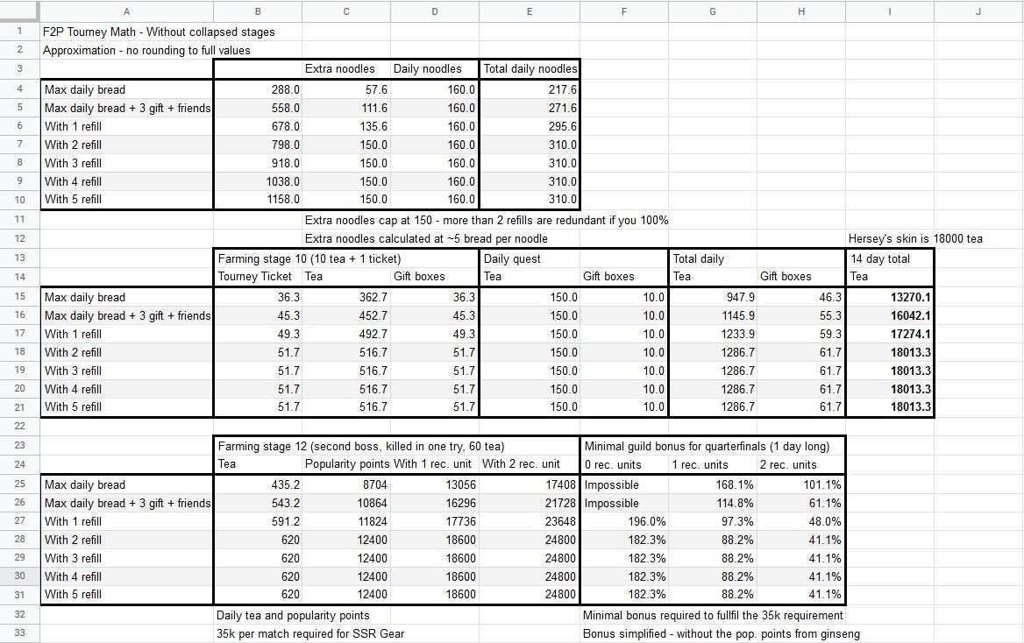Select the 'Max daily bread' cell in row 4
Screen dimensions: 1024x643
[126, 89]
